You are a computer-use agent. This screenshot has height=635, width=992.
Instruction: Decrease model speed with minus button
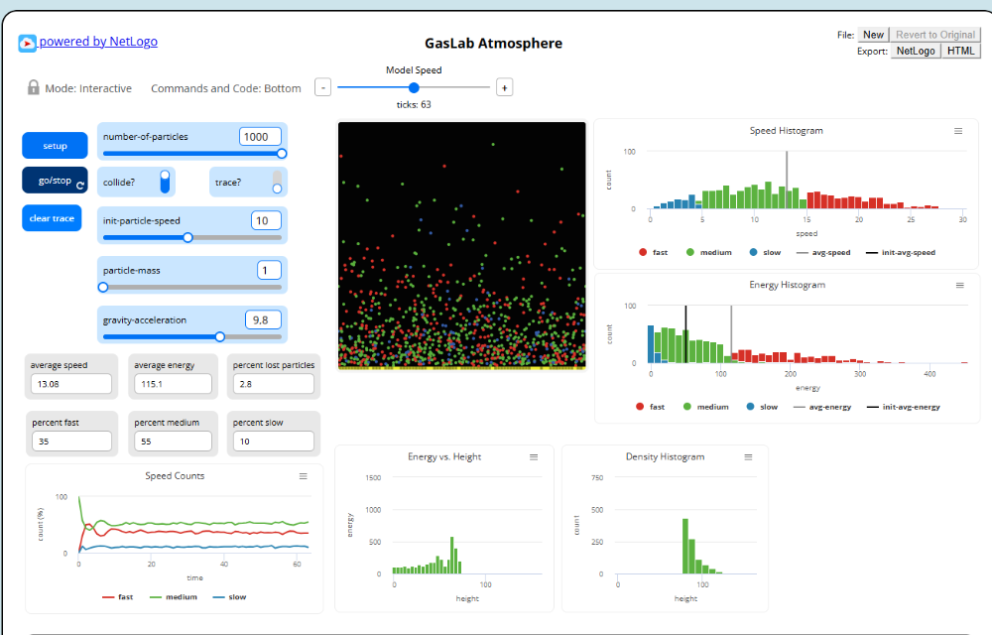(323, 87)
